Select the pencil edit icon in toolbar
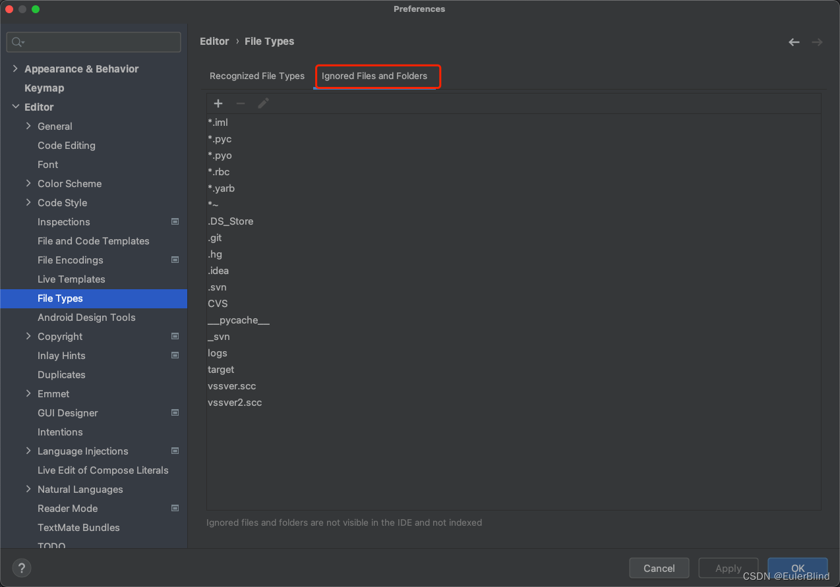840x587 pixels. pos(263,103)
